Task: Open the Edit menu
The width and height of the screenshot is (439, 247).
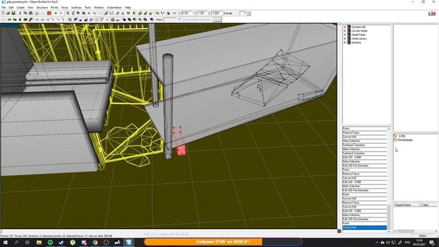Action: tap(11, 8)
